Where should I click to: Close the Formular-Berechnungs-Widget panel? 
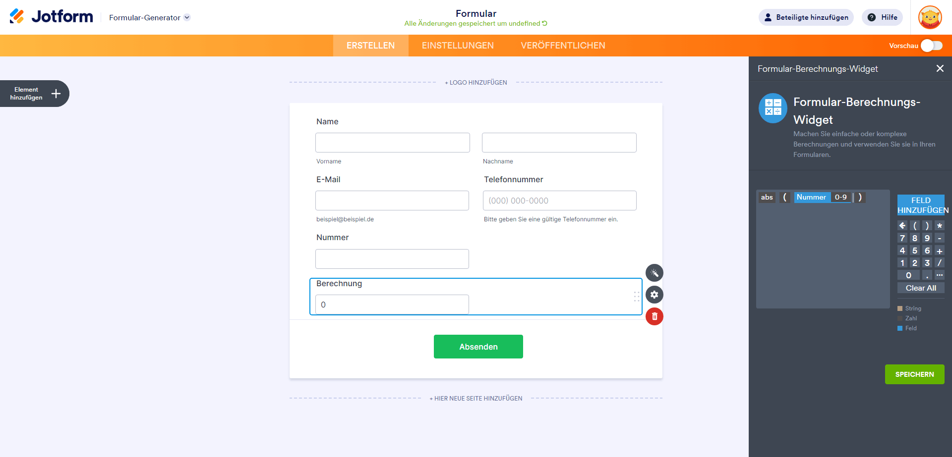pos(940,69)
